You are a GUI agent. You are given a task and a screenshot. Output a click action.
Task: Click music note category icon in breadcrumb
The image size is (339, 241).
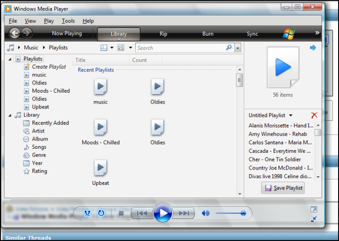click(x=10, y=47)
